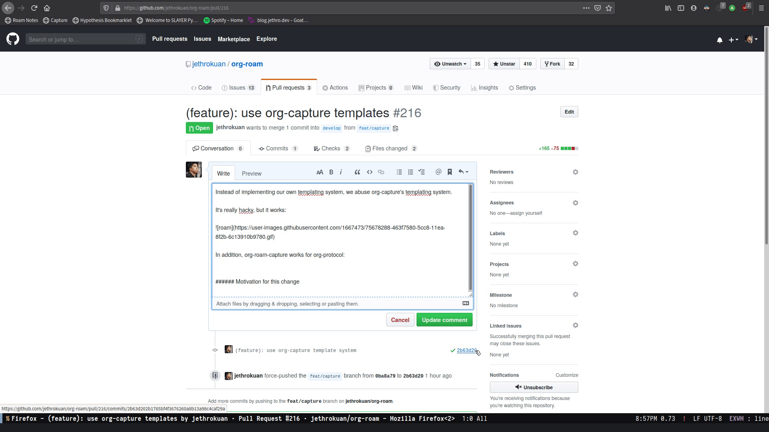Click the blockquote formatting icon

click(357, 172)
